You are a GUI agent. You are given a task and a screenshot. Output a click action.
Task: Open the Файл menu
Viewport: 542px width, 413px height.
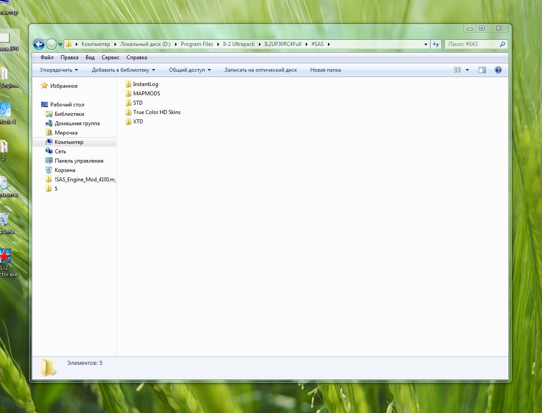pos(47,57)
